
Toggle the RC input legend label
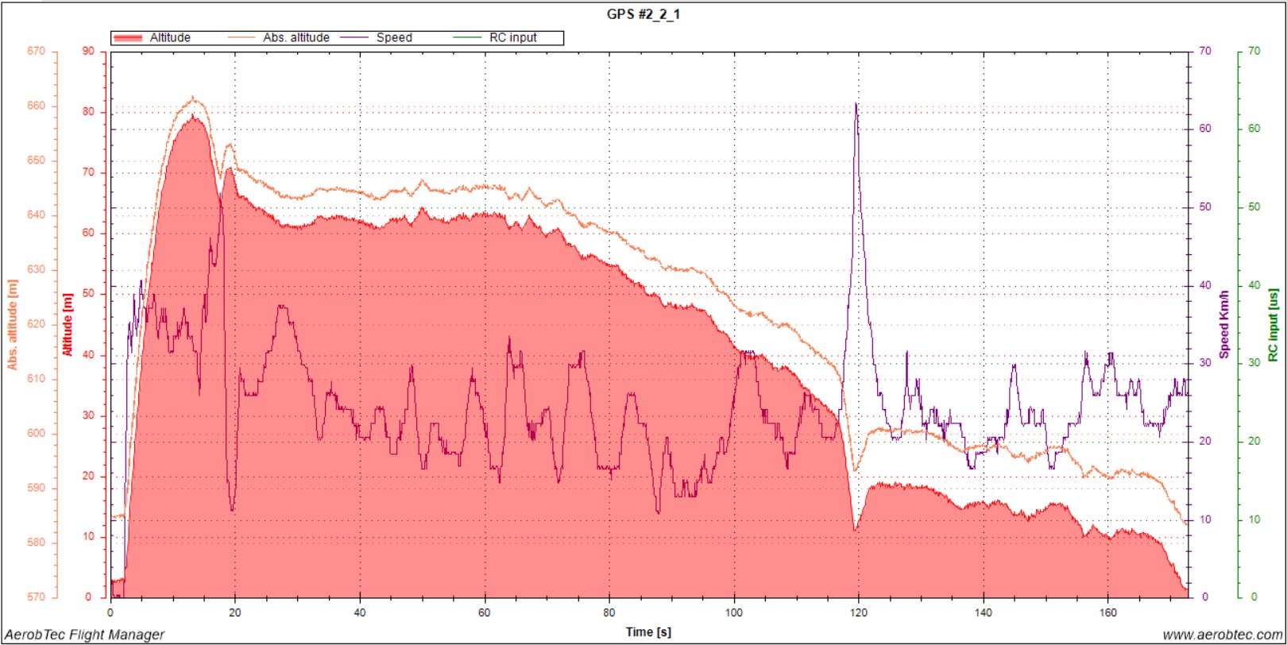pos(512,38)
